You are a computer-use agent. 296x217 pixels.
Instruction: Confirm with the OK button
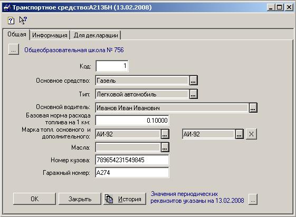click(34, 199)
